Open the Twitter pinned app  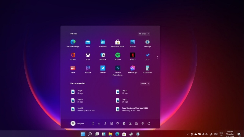[103, 68]
